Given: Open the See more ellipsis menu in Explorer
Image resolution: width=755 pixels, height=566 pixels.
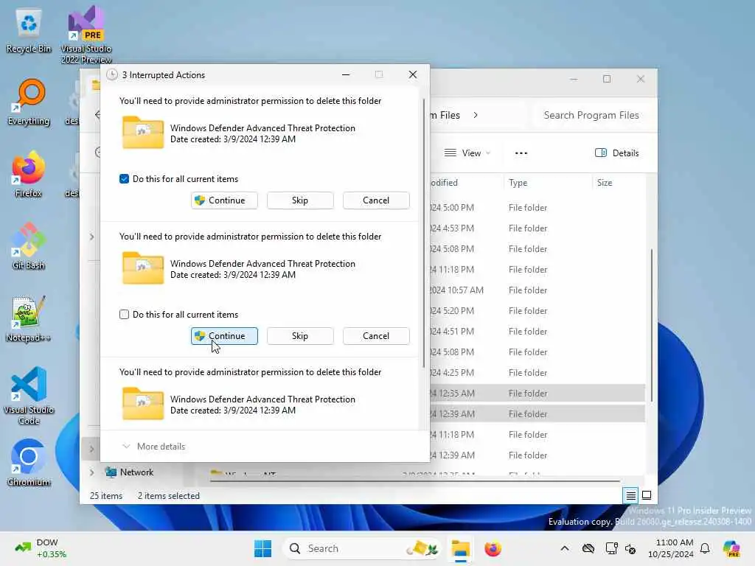Looking at the screenshot, I should point(521,153).
